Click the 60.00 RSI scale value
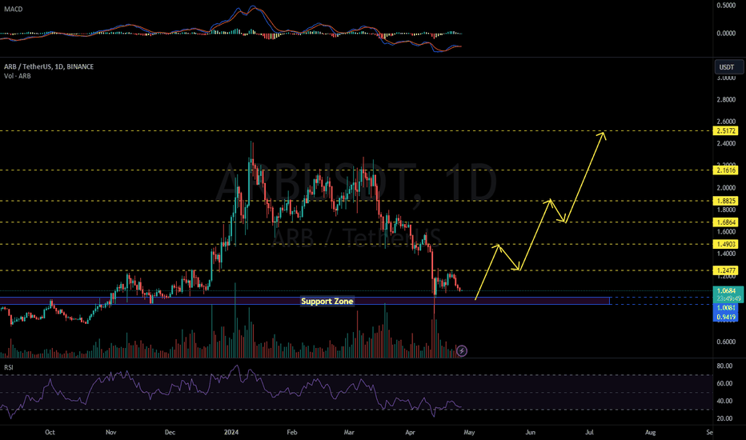This screenshot has width=746, height=440. 724,383
